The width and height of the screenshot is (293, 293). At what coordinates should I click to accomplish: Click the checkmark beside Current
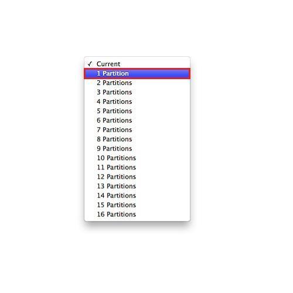[90, 64]
